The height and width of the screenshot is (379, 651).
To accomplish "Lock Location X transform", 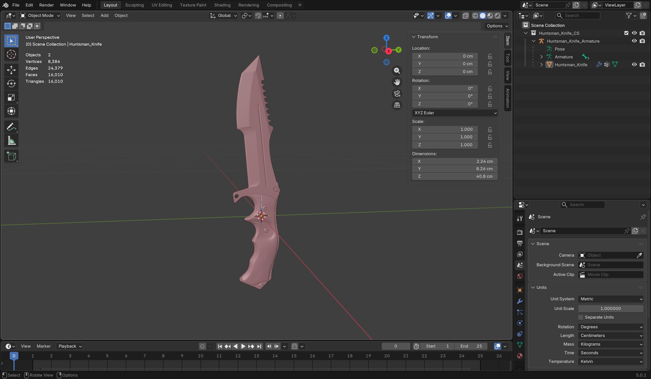I will (x=490, y=56).
